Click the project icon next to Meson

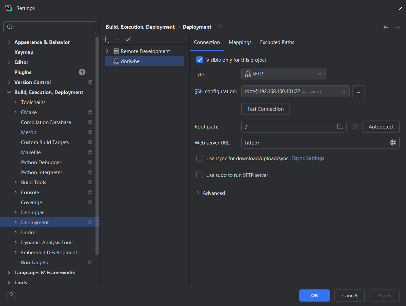(90, 132)
